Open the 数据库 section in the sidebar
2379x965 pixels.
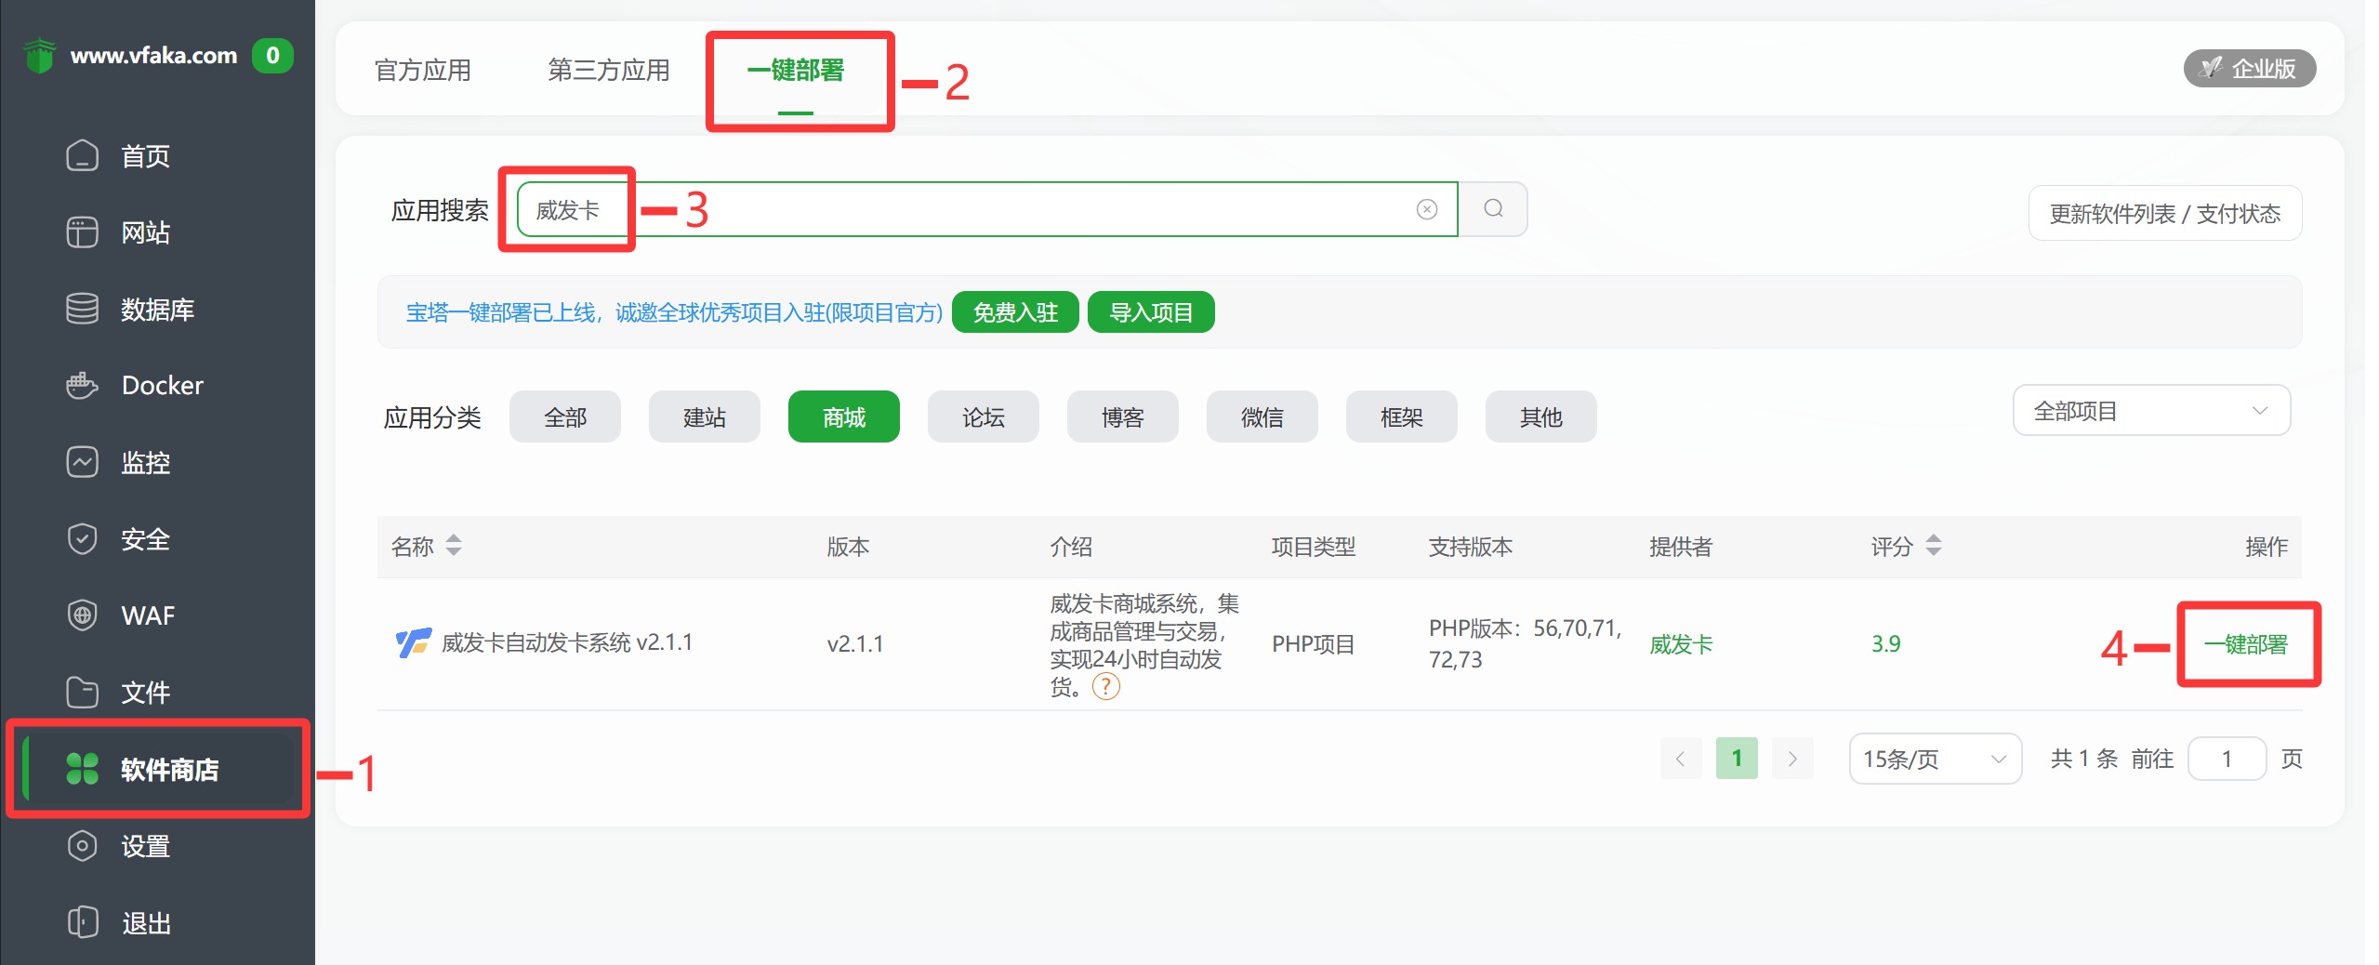(156, 309)
